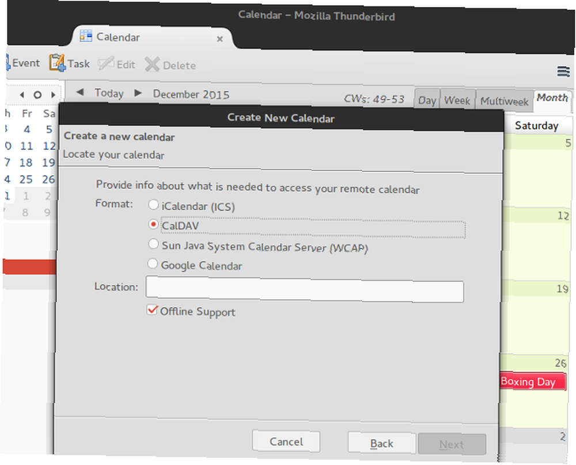Switch to Month view tab
The height and width of the screenshot is (465, 576).
552,98
